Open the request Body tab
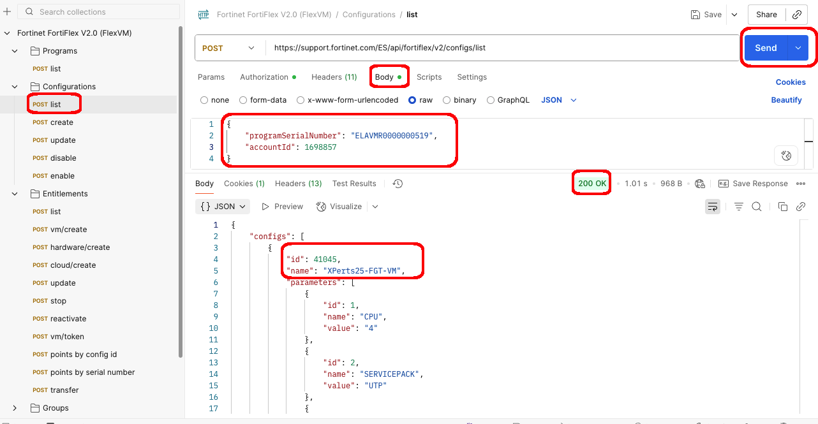The width and height of the screenshot is (818, 424). click(x=388, y=77)
